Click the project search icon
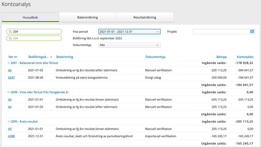This screenshot has height=147, width=261. click(x=252, y=32)
